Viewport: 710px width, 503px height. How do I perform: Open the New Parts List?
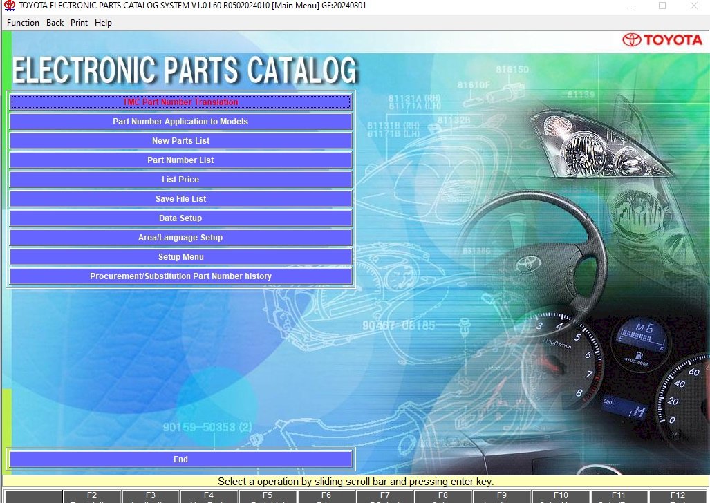(x=180, y=141)
